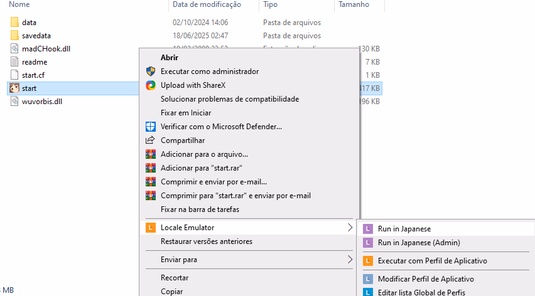Sort files by the Nome column header
This screenshot has width=535, height=296.
(20, 4)
